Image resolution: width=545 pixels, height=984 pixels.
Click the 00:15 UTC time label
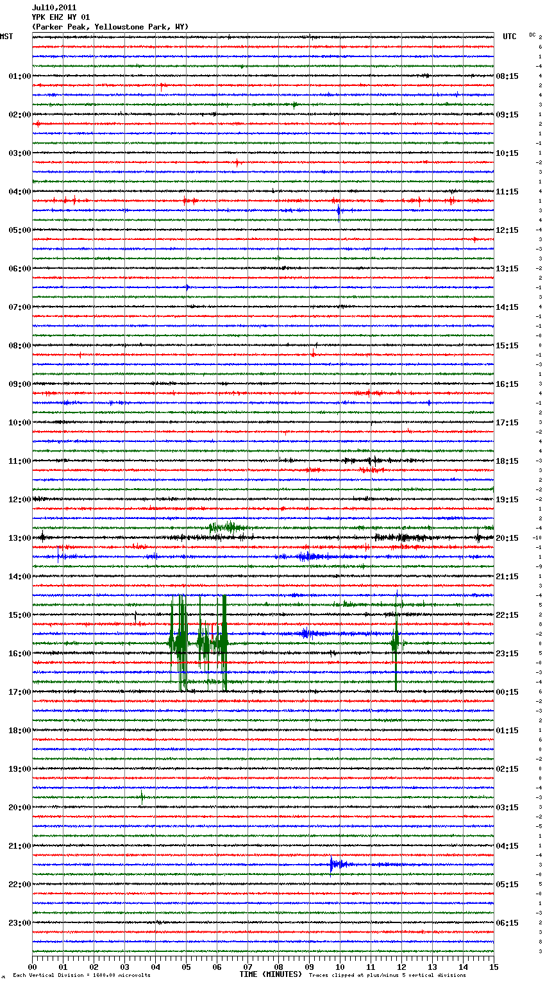[507, 692]
